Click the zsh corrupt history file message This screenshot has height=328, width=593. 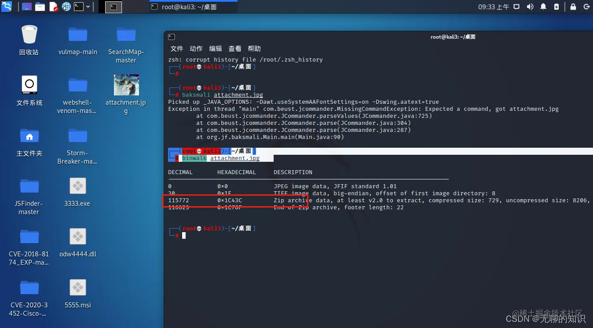point(245,59)
